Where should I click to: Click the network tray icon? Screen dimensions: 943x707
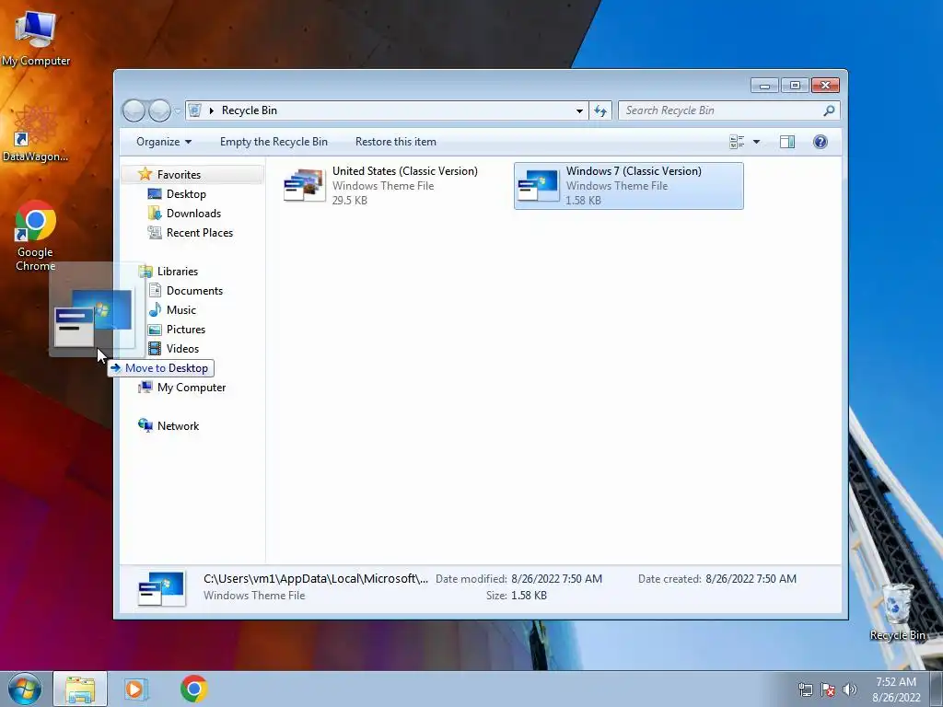click(x=805, y=690)
